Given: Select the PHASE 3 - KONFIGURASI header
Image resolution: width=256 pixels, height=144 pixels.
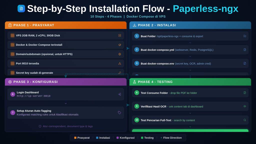Looking at the screenshot, I should point(66,82).
